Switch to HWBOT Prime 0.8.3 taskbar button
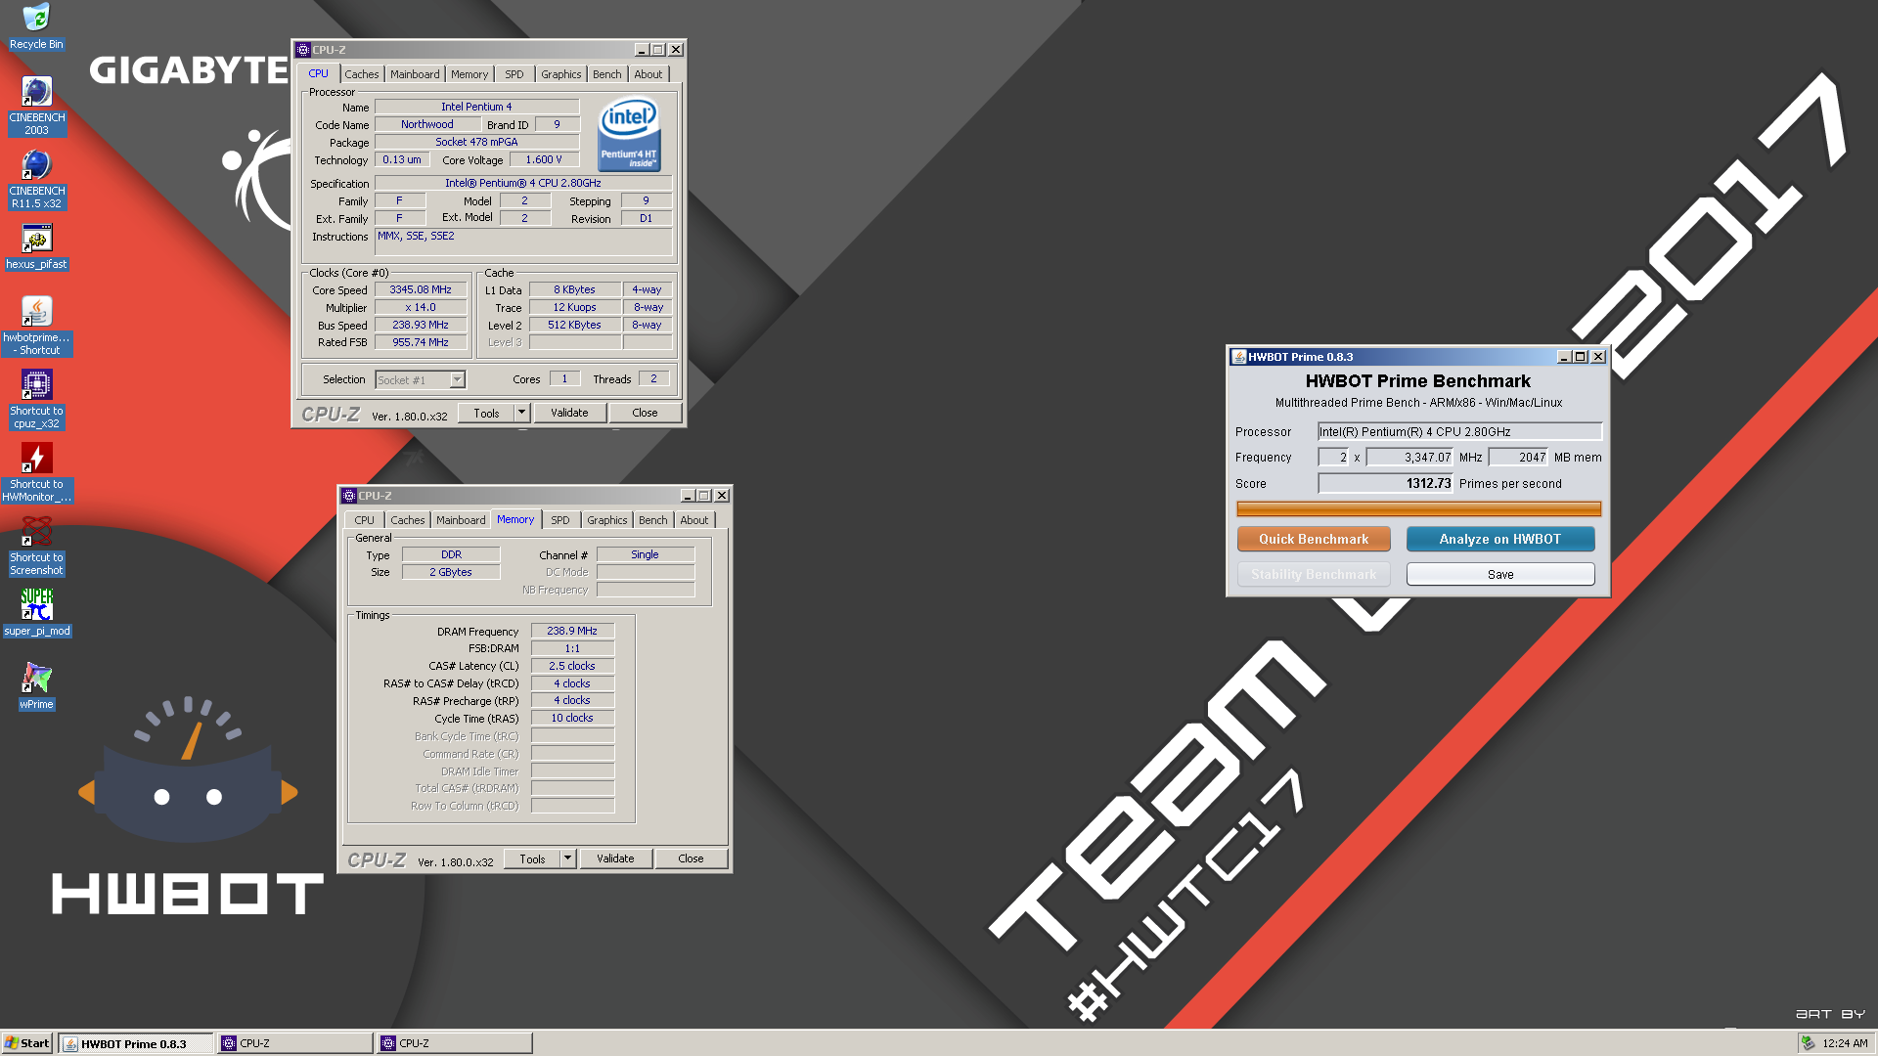The height and width of the screenshot is (1056, 1878). [x=135, y=1043]
